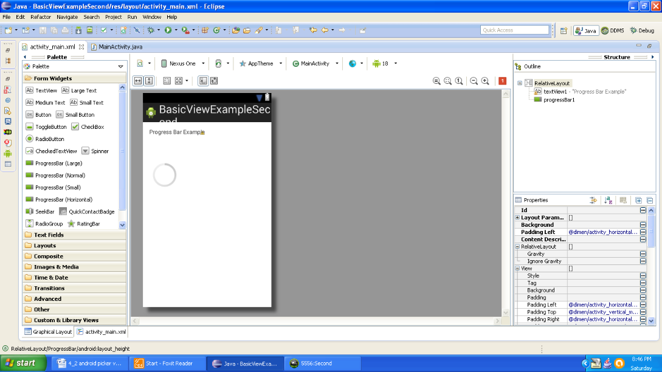This screenshot has height=372, width=662.
Task: Click Quick Access search field
Action: [514, 30]
